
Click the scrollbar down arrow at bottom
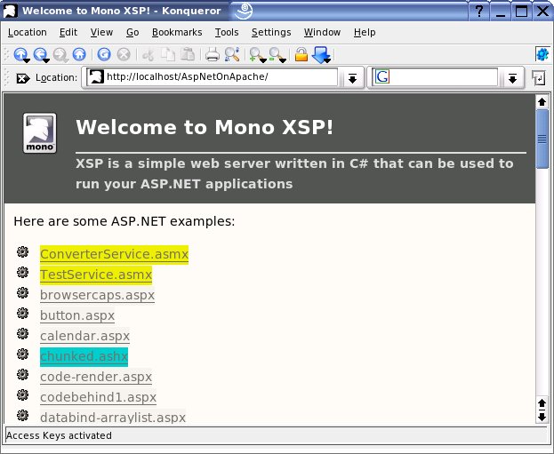(542, 418)
